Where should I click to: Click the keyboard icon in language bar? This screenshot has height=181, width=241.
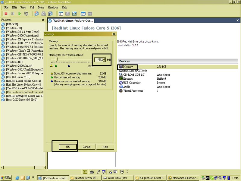[x=92, y=172]
